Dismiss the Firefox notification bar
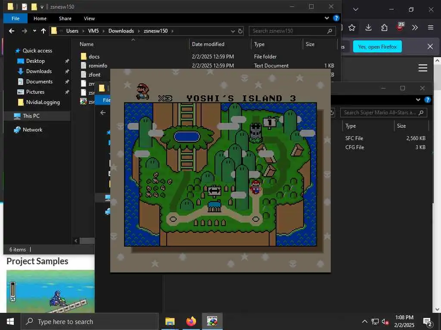Image resolution: width=441 pixels, height=330 pixels. point(430,46)
